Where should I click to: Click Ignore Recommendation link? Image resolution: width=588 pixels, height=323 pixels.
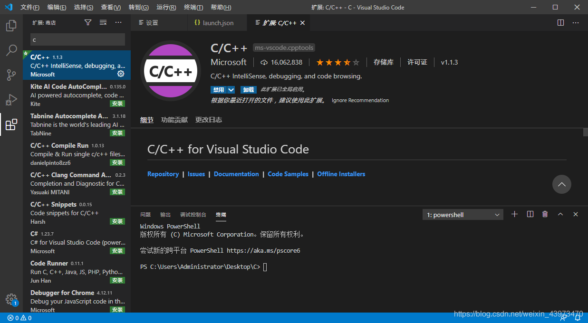(360, 100)
